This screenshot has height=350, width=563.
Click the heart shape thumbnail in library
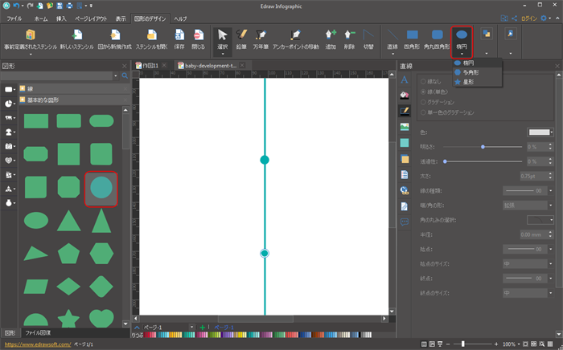coord(101,319)
